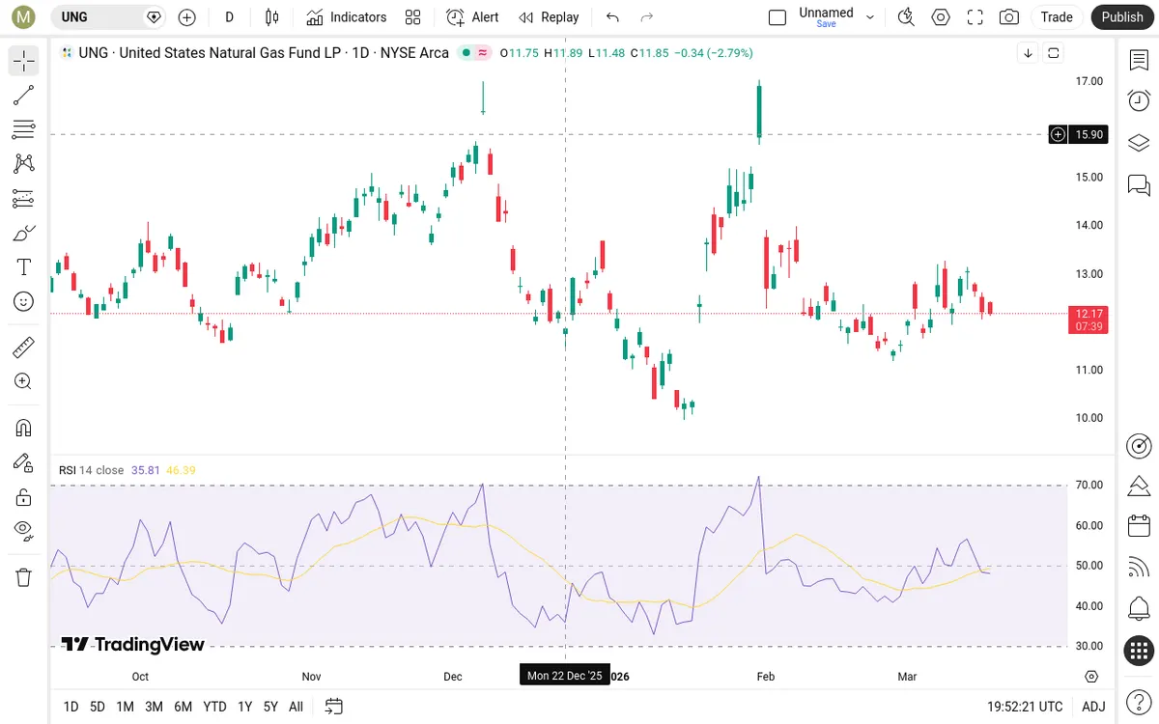Set range to 5Y
This screenshot has height=724, width=1159.
(270, 707)
